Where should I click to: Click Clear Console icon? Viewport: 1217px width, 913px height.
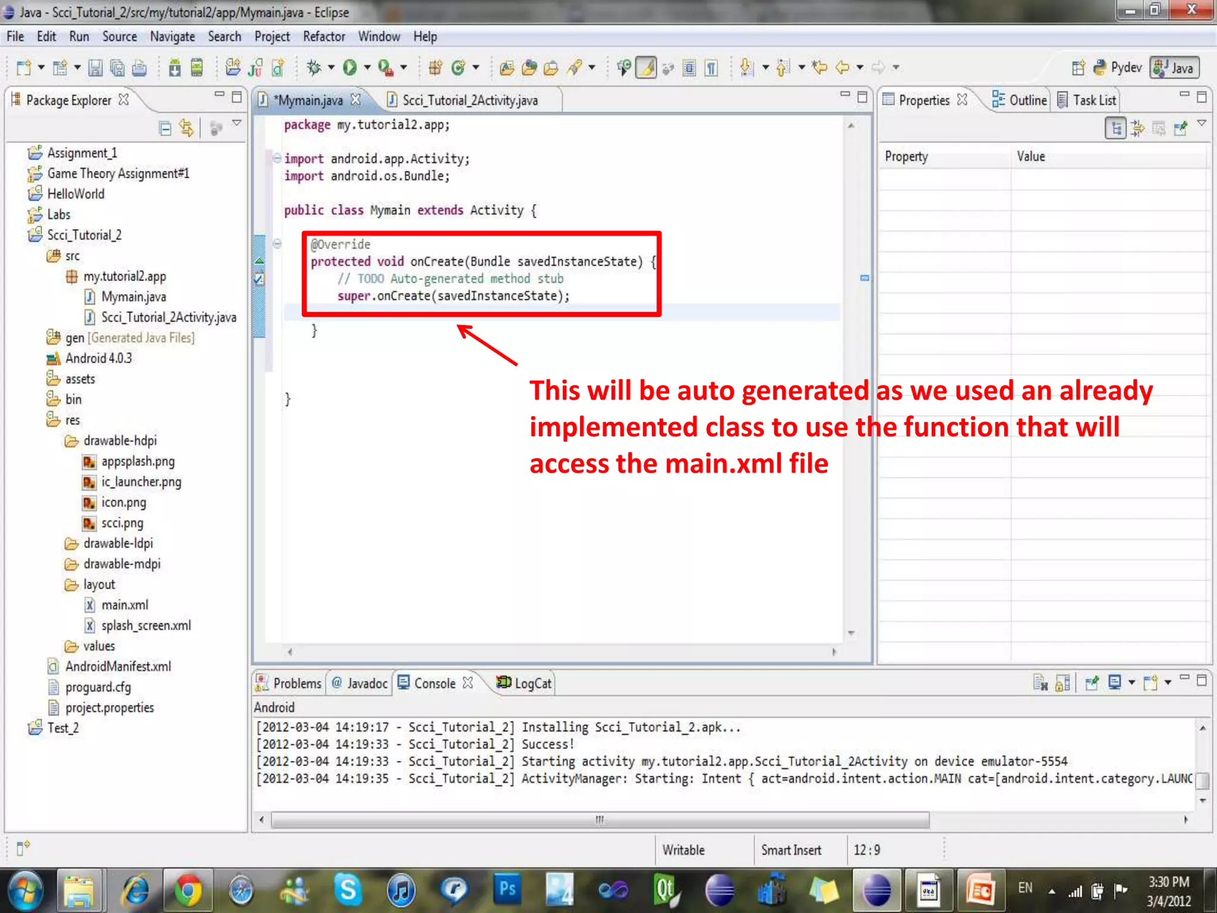click(1040, 683)
